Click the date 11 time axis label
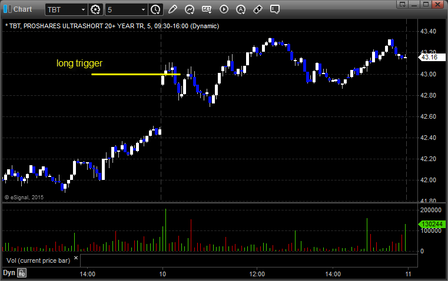Image resolution: width=448 pixels, height=281 pixels. tap(408, 274)
